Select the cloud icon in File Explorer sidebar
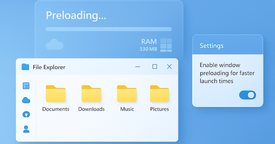 [x=26, y=100]
